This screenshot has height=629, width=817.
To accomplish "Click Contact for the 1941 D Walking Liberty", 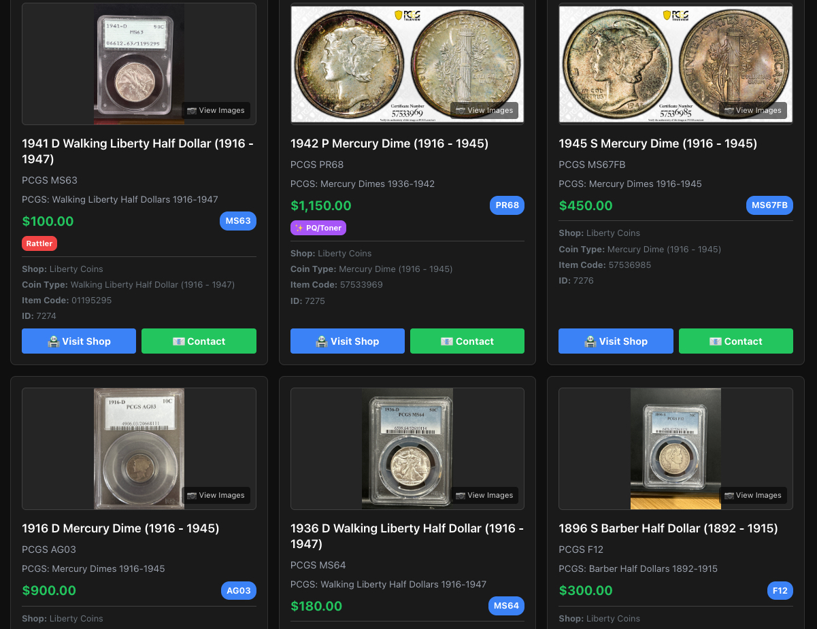I will [x=199, y=341].
